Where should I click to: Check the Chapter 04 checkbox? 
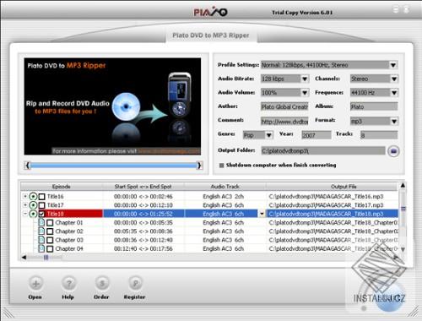coord(50,249)
